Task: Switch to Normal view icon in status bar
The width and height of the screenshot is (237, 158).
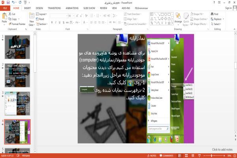Action: pyautogui.click(x=180, y=156)
